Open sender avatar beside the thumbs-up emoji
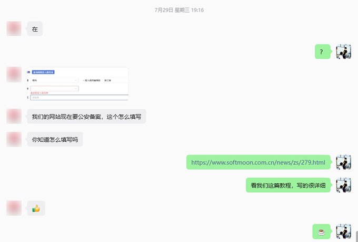Screen dimensions: 358x242 [x=14, y=208]
